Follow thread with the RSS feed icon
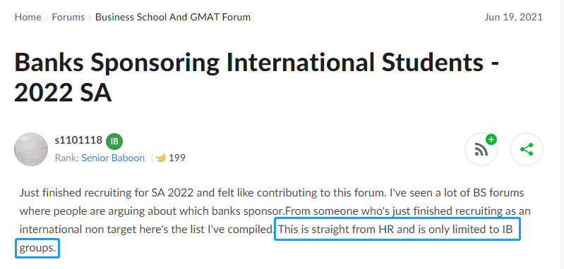Image resolution: width=564 pixels, height=269 pixels. click(x=481, y=149)
